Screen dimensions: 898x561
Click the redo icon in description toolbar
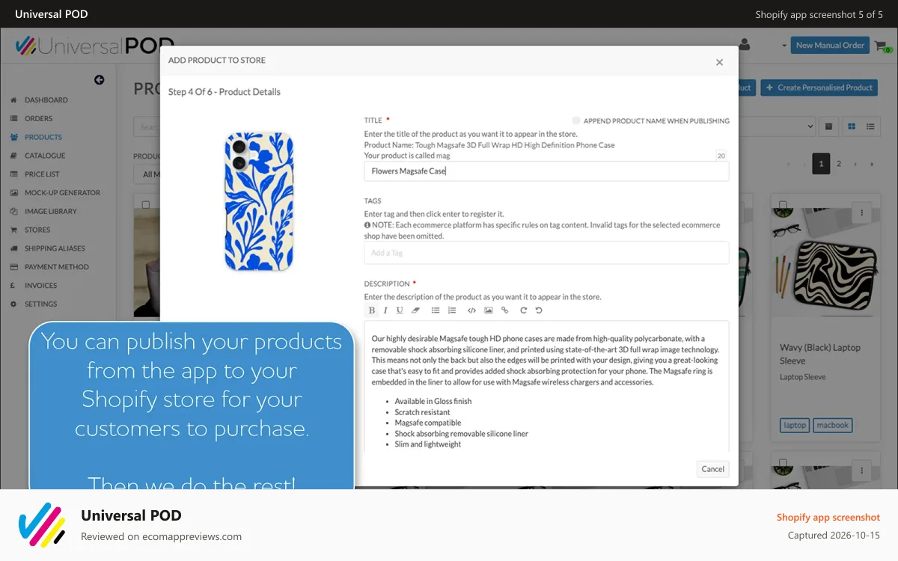(x=523, y=310)
